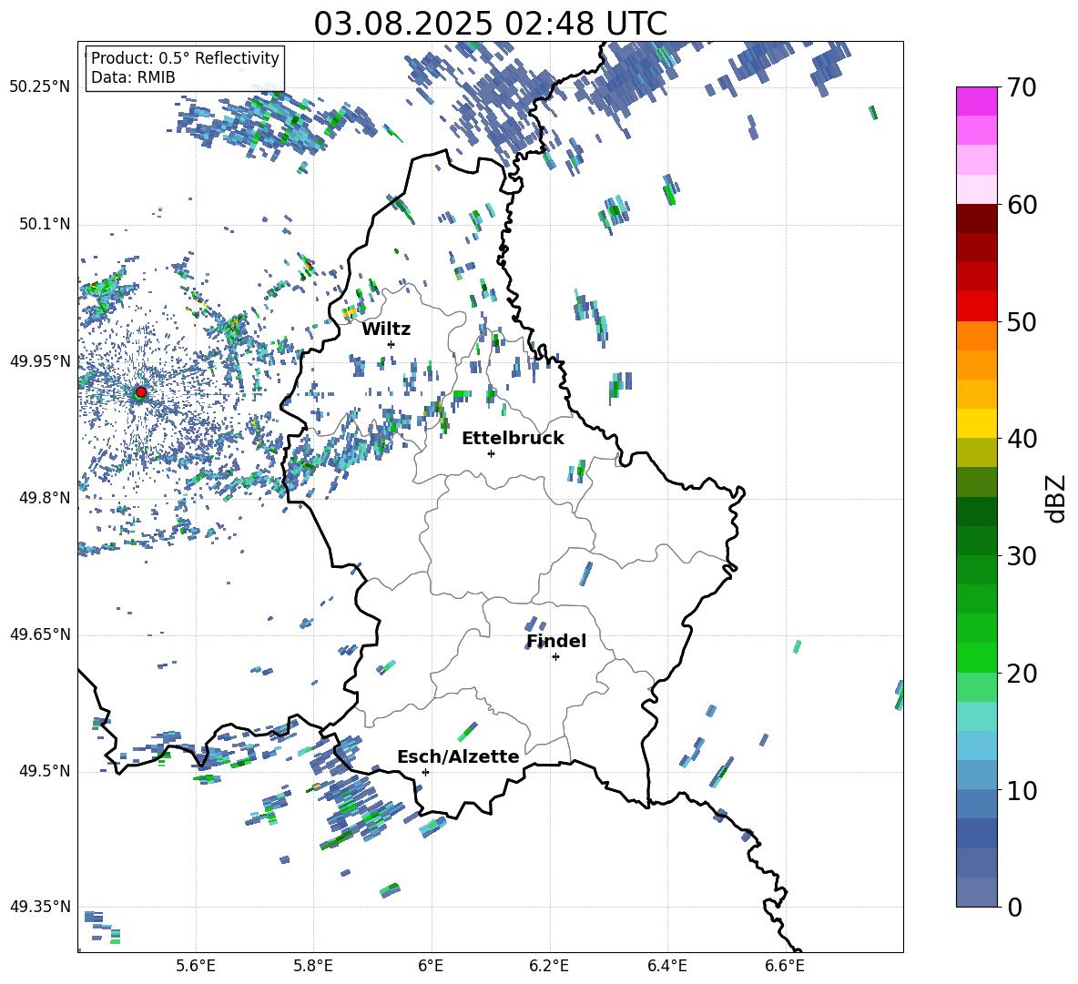Viewport: 1078px width, 984px height.
Task: Click the 5.8°E longitude label
Action: coord(313,966)
